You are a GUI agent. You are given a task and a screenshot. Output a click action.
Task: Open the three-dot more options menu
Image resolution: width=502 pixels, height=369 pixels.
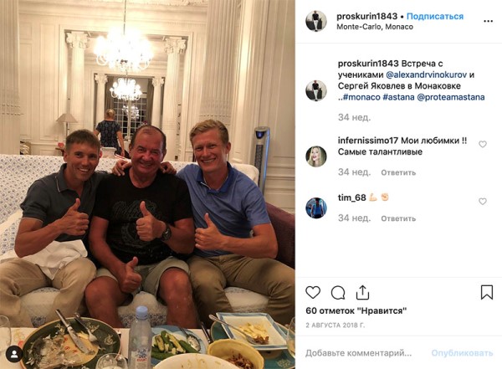tap(488, 21)
